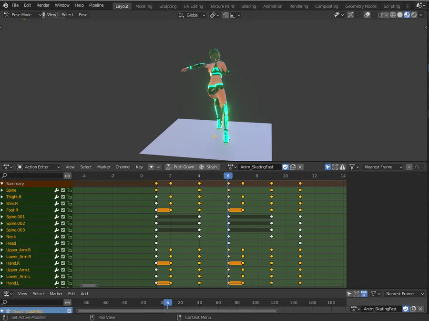This screenshot has width=429, height=321.
Task: Select Summary keyframe at frame 4
Action: point(199,183)
